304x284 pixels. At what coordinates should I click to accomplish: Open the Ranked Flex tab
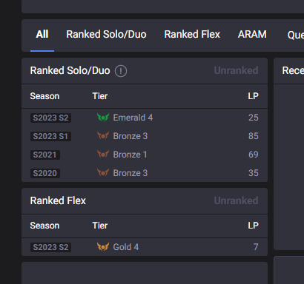[192, 34]
